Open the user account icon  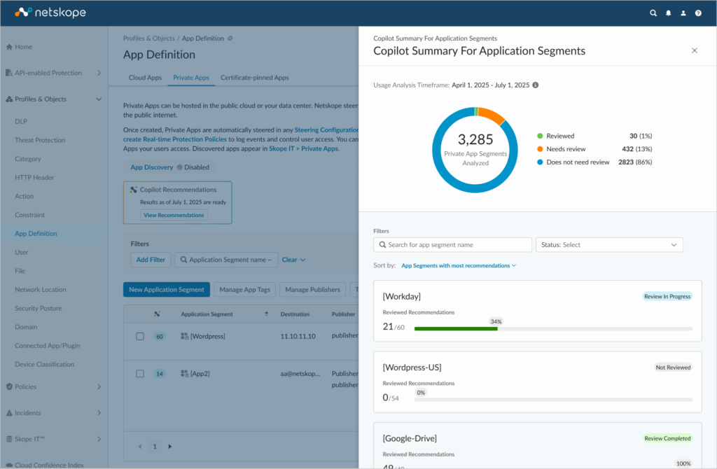tap(683, 13)
